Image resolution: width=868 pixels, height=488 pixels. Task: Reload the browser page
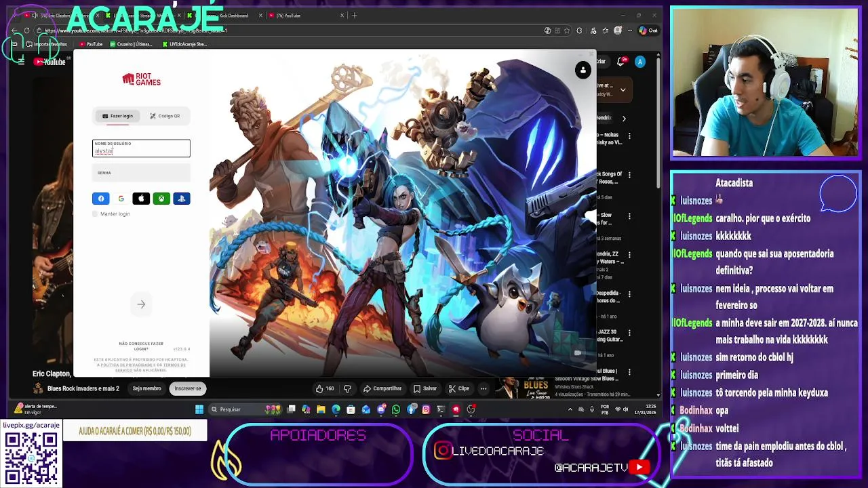pyautogui.click(x=26, y=30)
